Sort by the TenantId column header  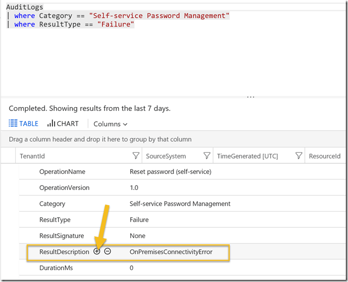[x=32, y=156]
